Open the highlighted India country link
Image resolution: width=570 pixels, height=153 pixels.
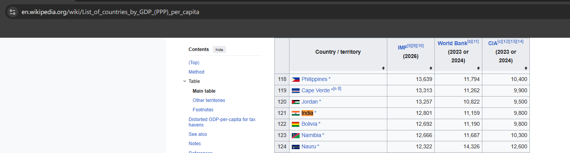coord(307,113)
